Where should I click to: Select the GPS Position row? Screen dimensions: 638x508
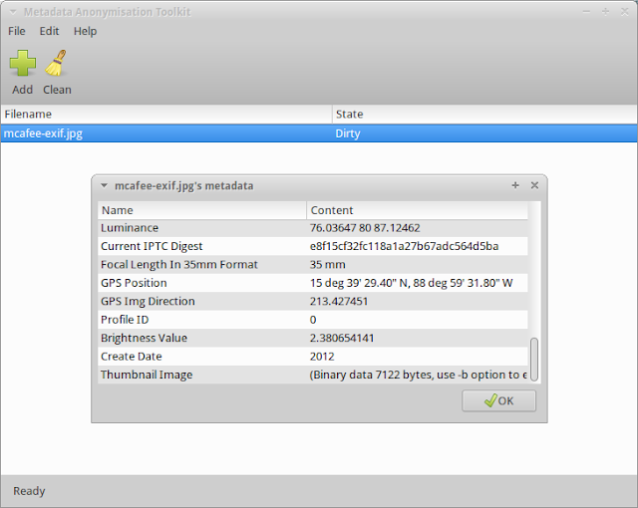(313, 283)
